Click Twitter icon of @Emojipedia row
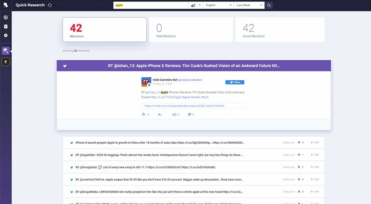This screenshot has height=204, width=371. (72, 167)
